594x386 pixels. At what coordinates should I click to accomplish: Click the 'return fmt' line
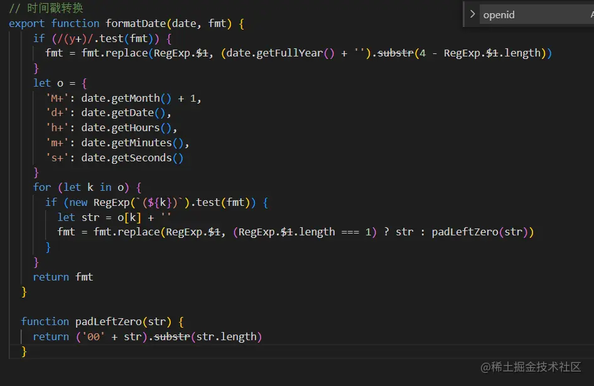point(63,277)
